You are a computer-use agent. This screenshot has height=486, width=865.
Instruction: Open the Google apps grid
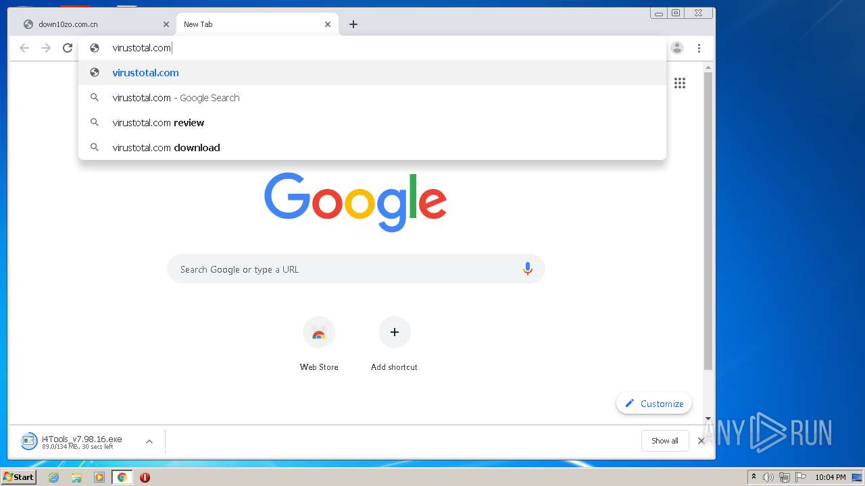680,83
